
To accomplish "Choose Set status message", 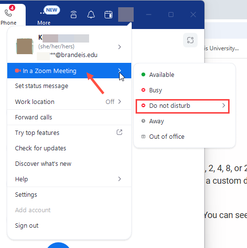I will point(69,86).
